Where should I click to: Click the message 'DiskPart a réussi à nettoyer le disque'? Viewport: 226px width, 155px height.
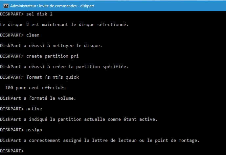coord(51,46)
